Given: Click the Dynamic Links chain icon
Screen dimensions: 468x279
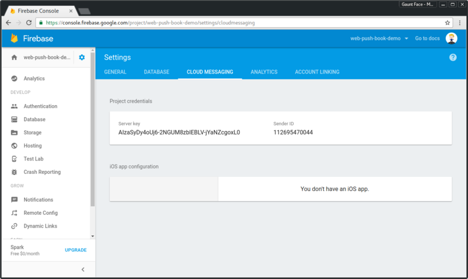Looking at the screenshot, I should pos(14,226).
